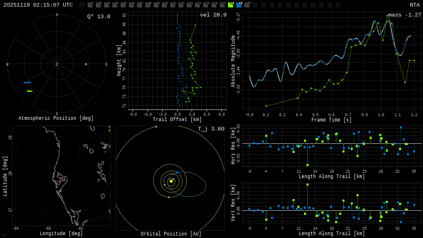Toggle the station 01 indicator square
This screenshot has width=423, height=238.
90,5
